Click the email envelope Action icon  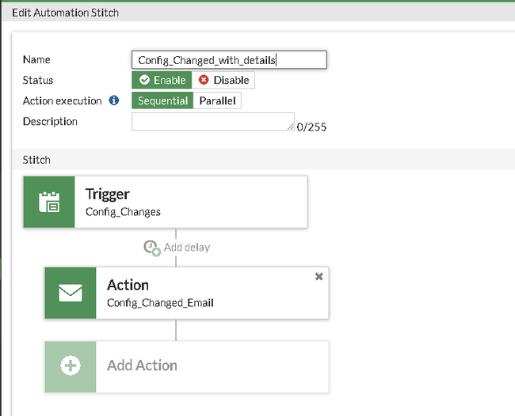coord(71,293)
